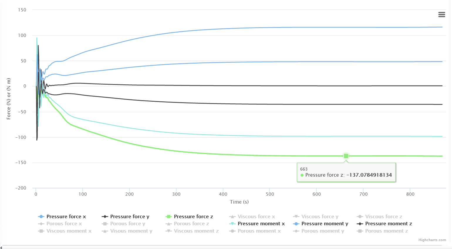Show the Viscous moment z series
This screenshot has height=249, width=452.
point(196,231)
